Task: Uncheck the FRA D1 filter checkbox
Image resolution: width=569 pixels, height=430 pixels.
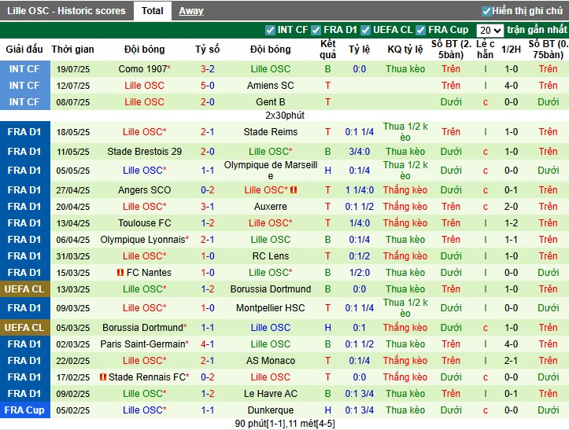Action: click(x=316, y=30)
